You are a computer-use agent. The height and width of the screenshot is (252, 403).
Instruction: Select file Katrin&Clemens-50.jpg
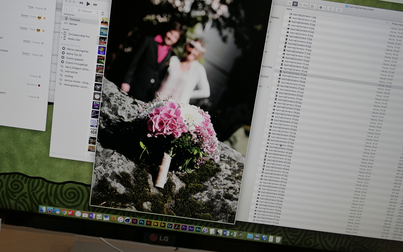[x=274, y=184]
